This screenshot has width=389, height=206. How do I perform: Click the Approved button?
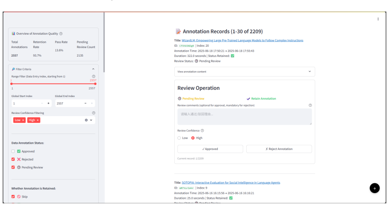click(210, 149)
